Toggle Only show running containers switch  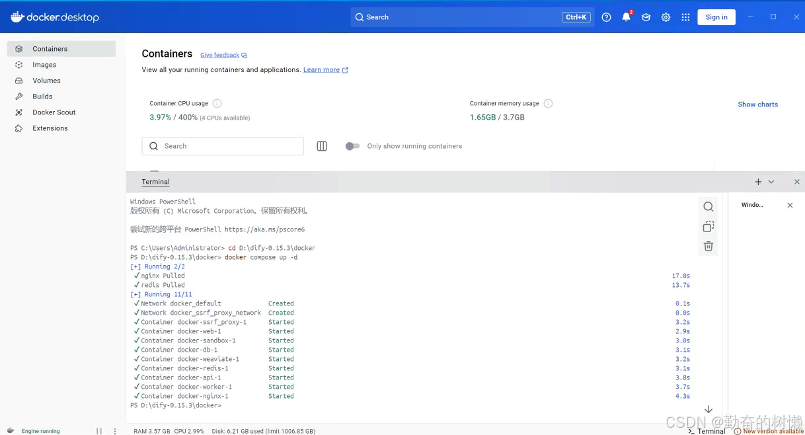[352, 146]
